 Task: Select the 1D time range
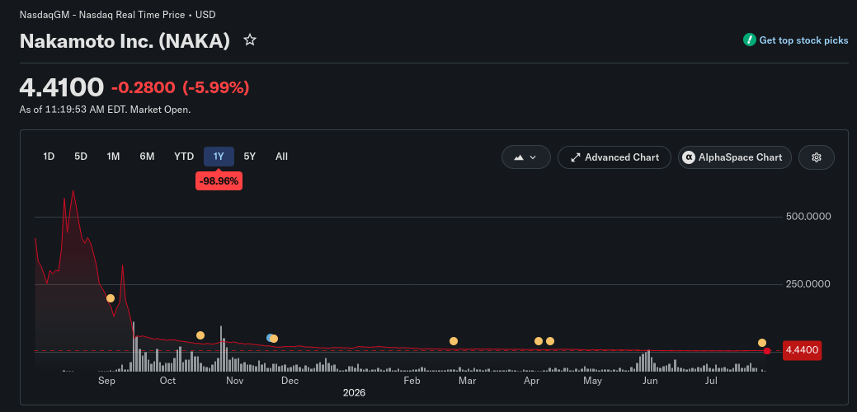click(x=49, y=157)
